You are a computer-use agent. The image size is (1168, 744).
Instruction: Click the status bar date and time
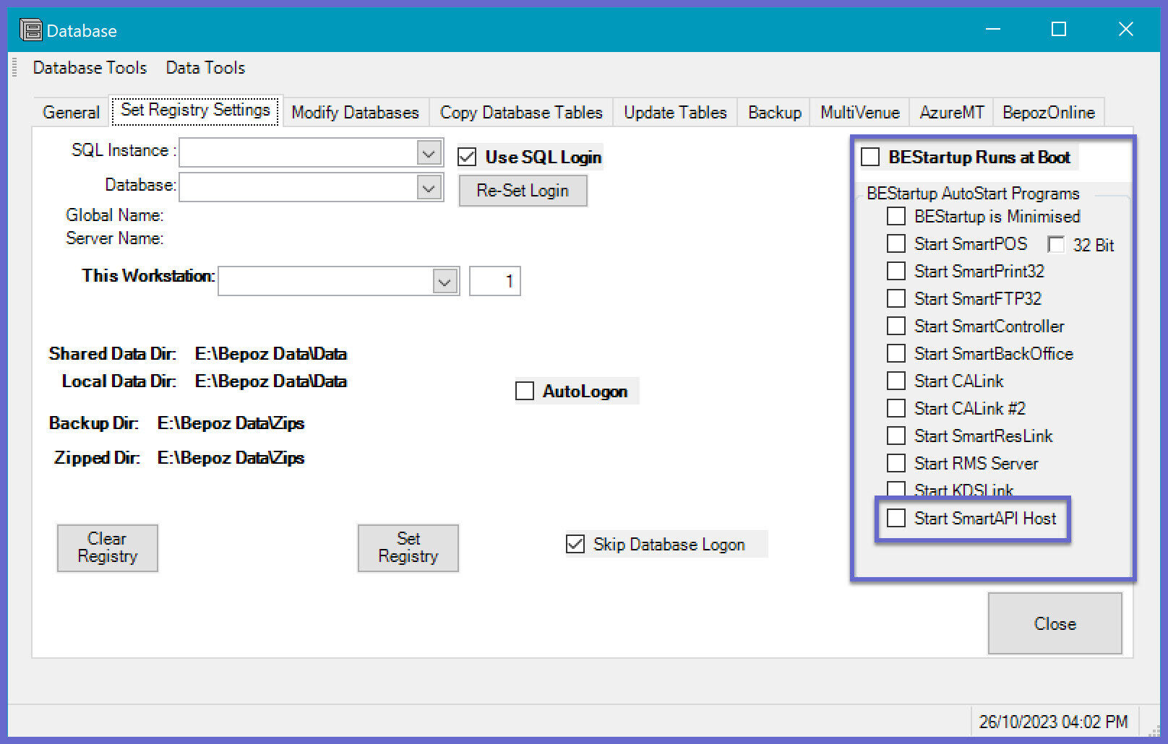coord(1053,722)
